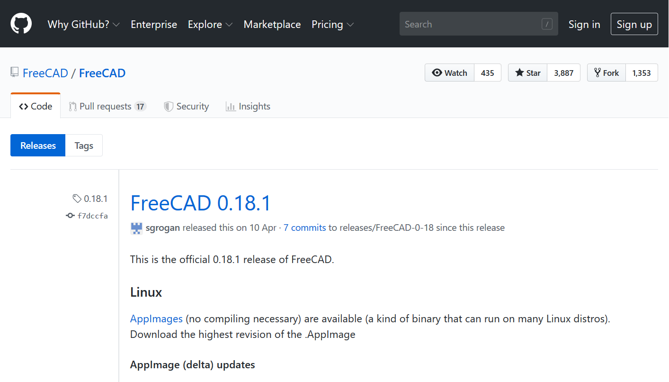Click the repository book icon
This screenshot has height=382, width=669.
(x=15, y=73)
